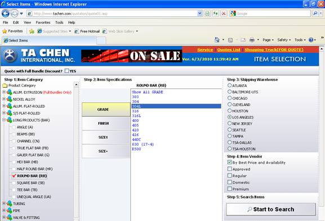This screenshot has width=325, height=221.
Task: Open the Edit menu
Action: [x=16, y=22]
